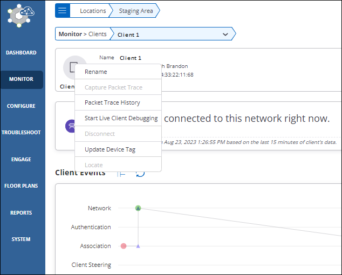Click the Monitor > Clients breadcrumb

tap(83, 34)
